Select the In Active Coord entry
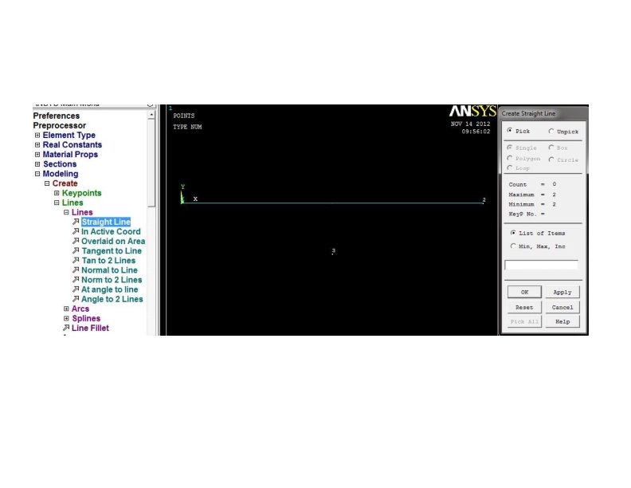The width and height of the screenshot is (631, 488). (111, 231)
